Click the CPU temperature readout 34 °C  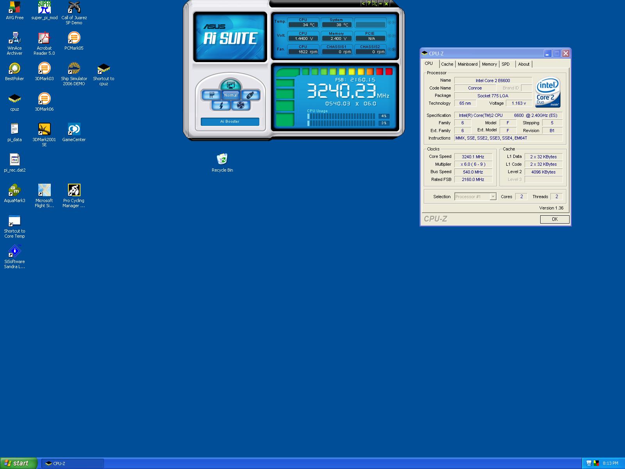pyautogui.click(x=303, y=25)
